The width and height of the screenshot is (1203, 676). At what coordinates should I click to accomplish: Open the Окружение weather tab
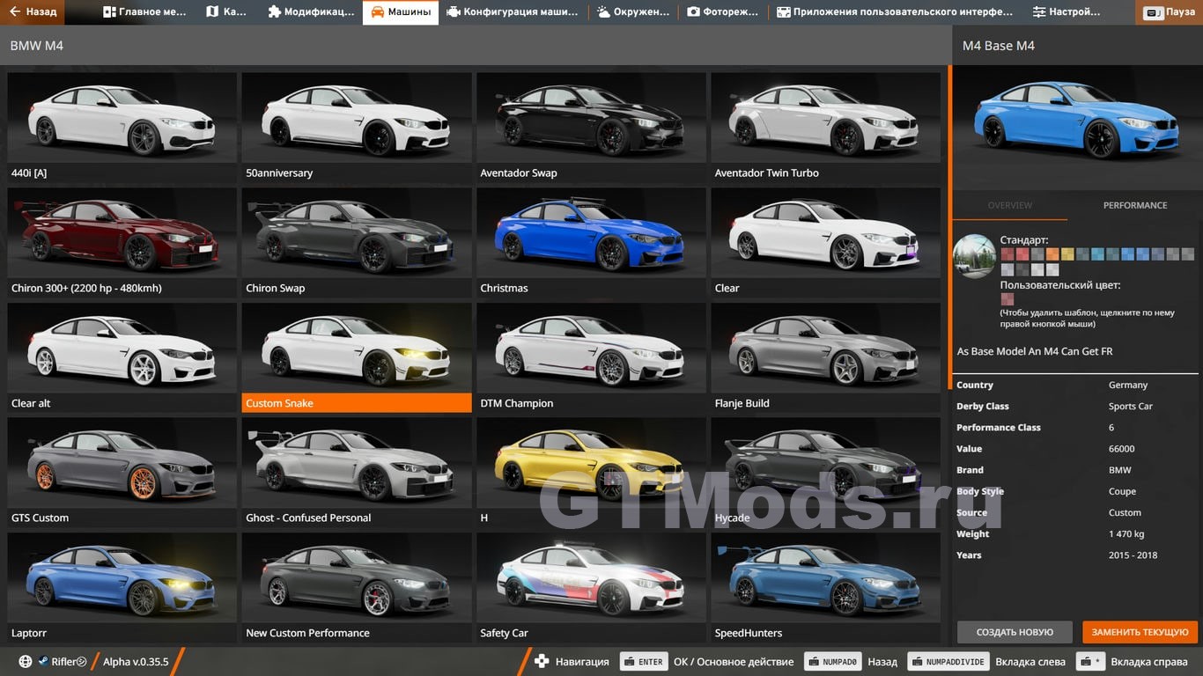632,12
